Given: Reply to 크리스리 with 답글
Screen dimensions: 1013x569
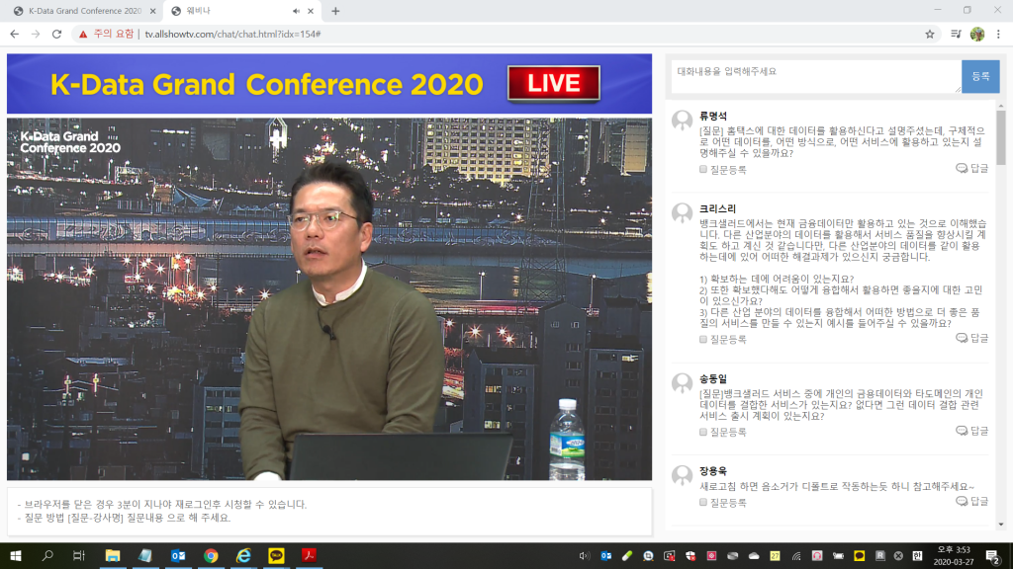Looking at the screenshot, I should 972,338.
